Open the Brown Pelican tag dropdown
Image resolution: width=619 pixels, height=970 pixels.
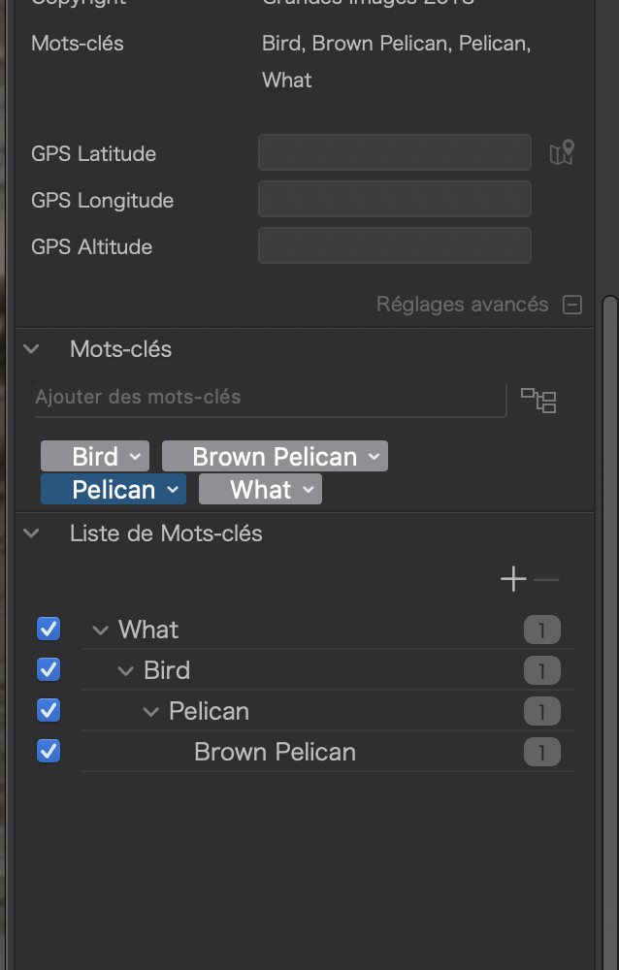pos(374,457)
